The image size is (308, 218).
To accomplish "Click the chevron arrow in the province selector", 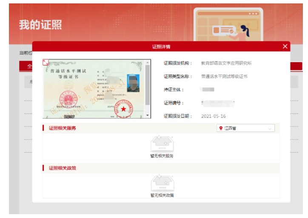I will (x=270, y=128).
